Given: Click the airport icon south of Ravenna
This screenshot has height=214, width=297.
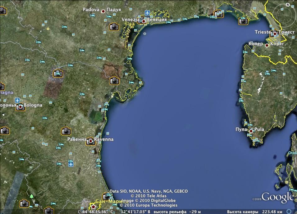Looking at the screenshot, I should tap(71, 163).
